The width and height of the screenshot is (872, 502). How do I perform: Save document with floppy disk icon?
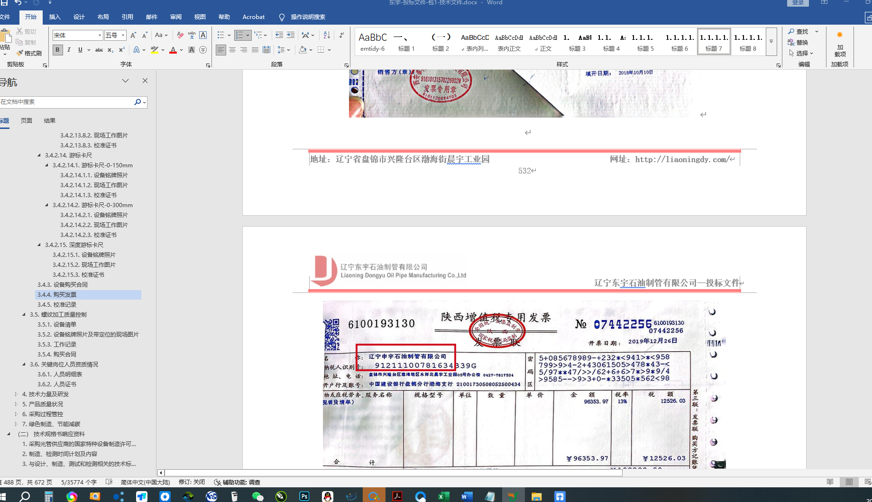click(x=4, y=3)
